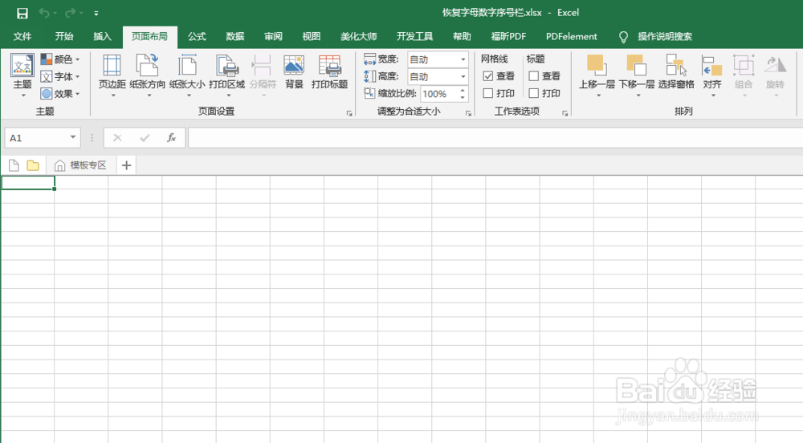Open the 选择窗格 selection pane
Viewport: 803px width, 443px height.
coord(676,71)
